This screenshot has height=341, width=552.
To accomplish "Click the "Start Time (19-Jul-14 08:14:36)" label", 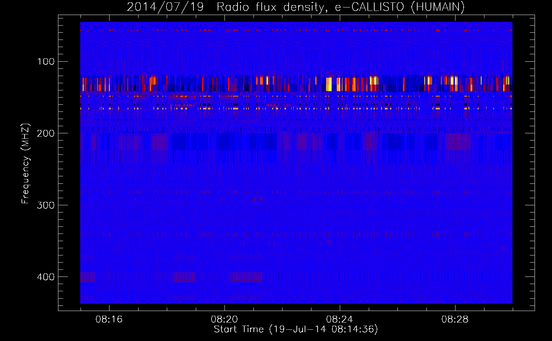I will pos(296,329).
